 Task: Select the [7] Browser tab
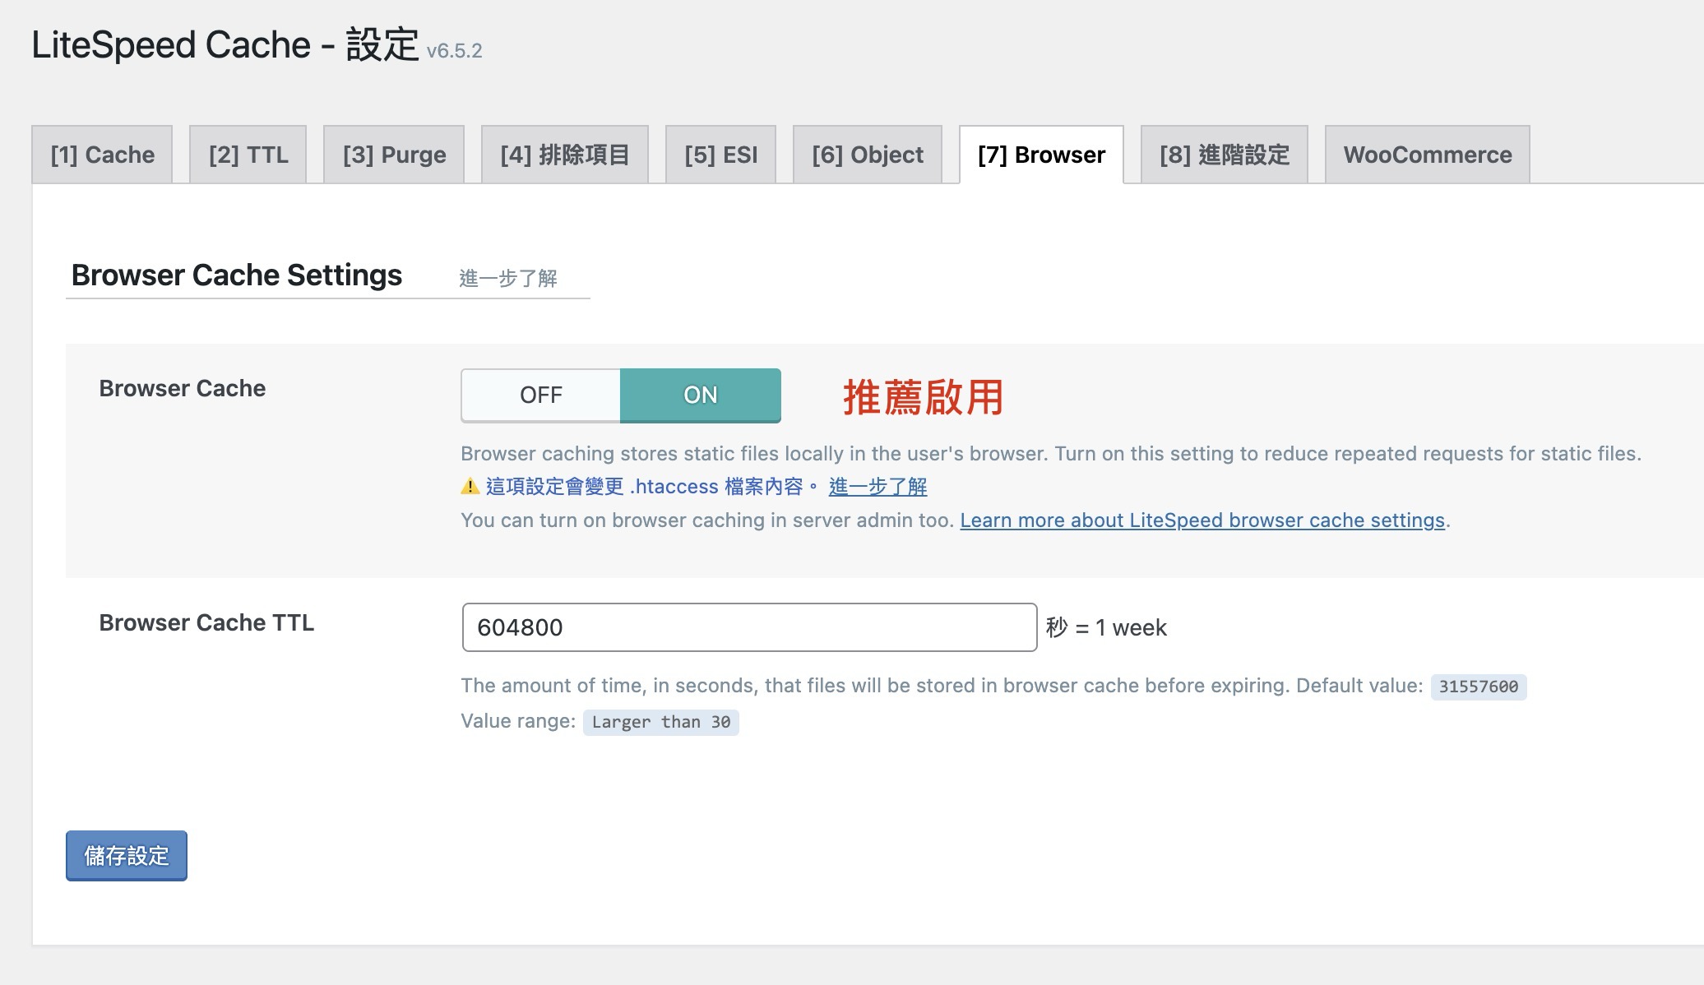click(1041, 155)
